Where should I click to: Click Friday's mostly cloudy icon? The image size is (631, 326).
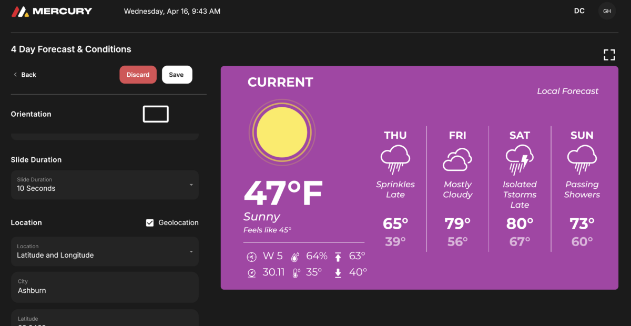[x=457, y=160]
